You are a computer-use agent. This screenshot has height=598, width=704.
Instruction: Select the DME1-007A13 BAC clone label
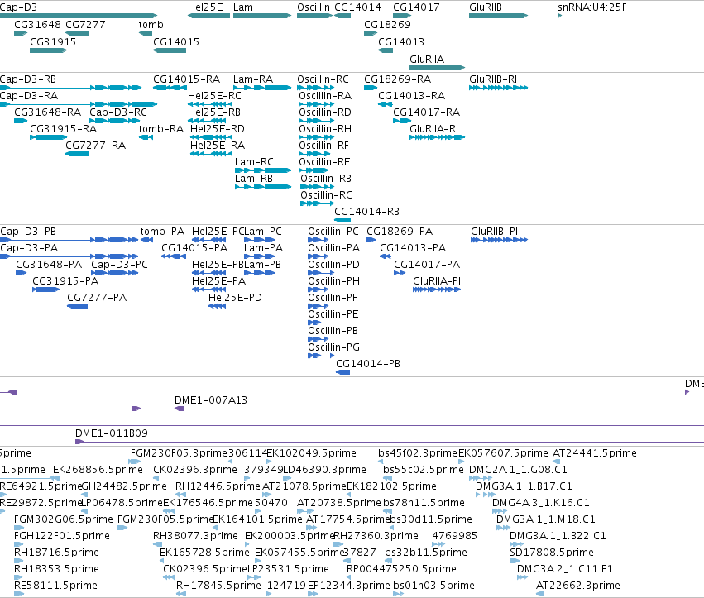(x=211, y=400)
